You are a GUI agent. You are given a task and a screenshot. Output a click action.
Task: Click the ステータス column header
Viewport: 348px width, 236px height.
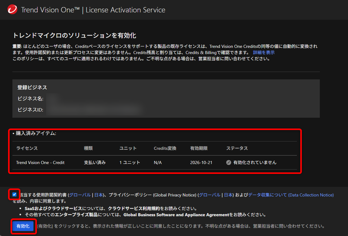(237, 148)
